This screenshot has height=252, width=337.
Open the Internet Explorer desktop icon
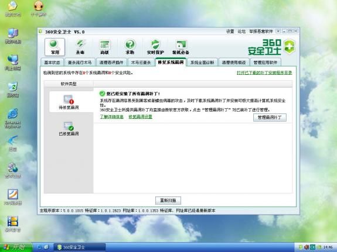[13, 118]
